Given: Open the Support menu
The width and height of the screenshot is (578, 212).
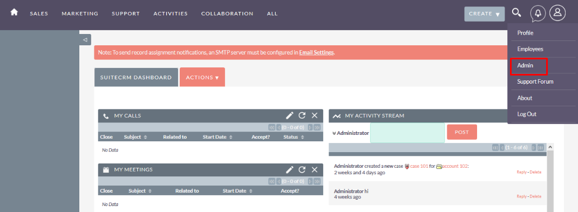Looking at the screenshot, I should pyautogui.click(x=126, y=13).
